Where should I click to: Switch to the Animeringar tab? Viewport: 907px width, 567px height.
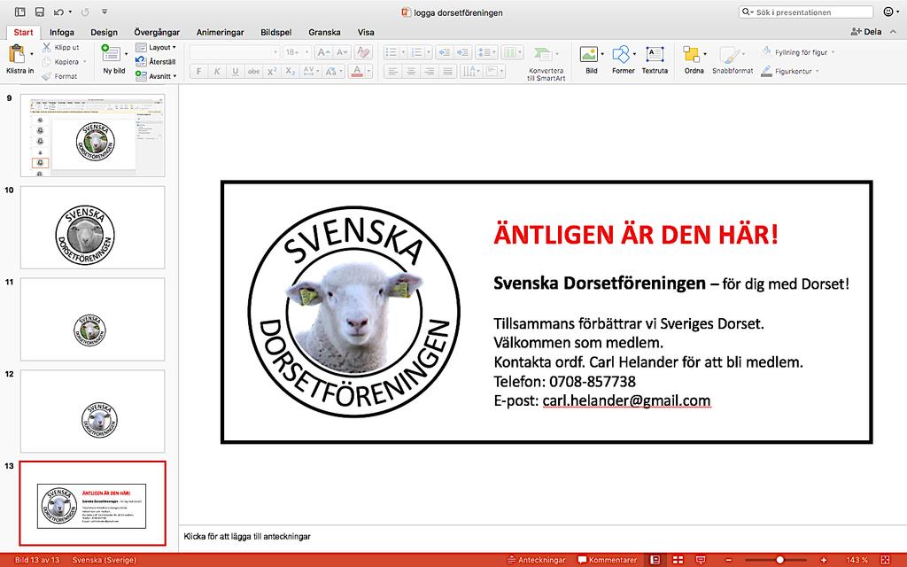220,33
